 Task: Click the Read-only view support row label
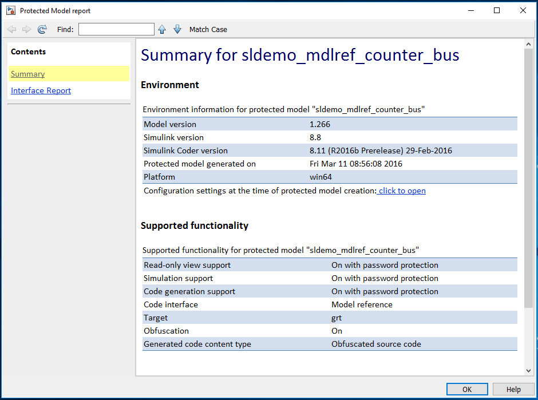click(187, 265)
